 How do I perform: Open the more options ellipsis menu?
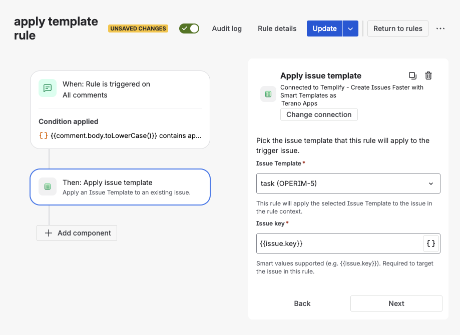point(440,28)
